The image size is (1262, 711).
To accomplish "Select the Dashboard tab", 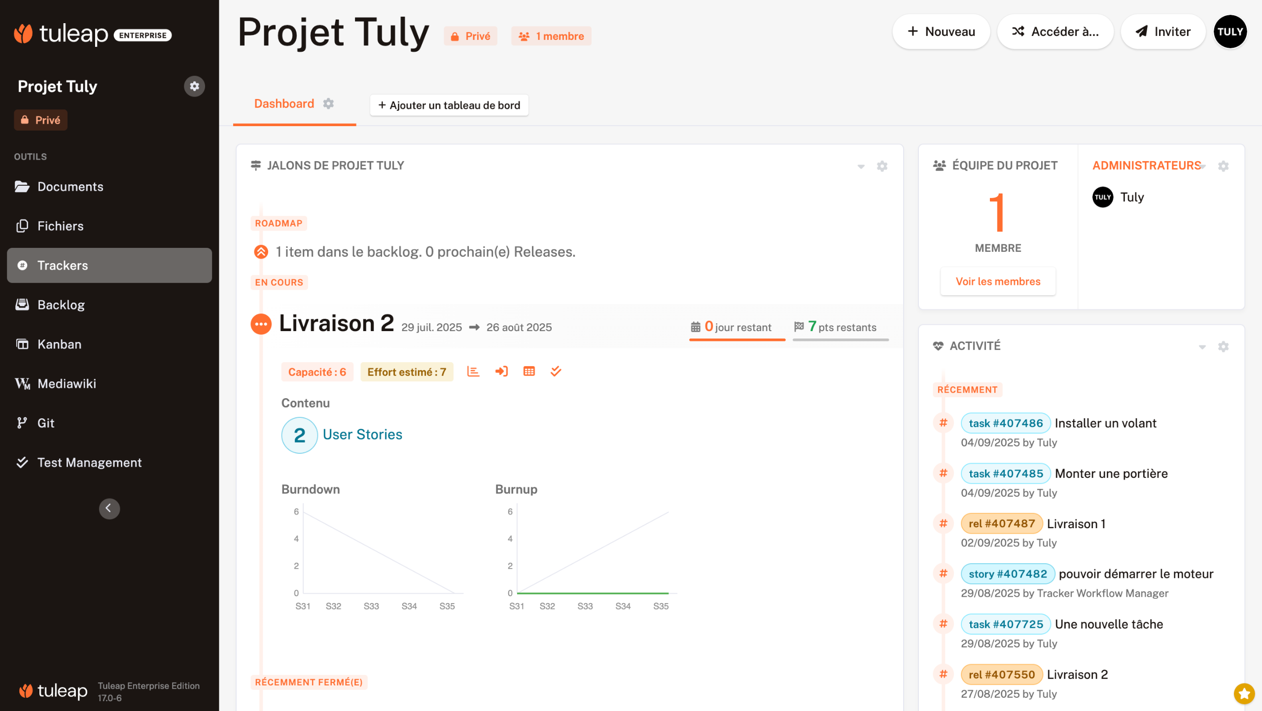I will (x=284, y=103).
